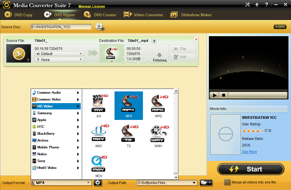This screenshot has height=190, width=291.
Task: Switch to DVD Ripper tab
Action: tap(60, 15)
